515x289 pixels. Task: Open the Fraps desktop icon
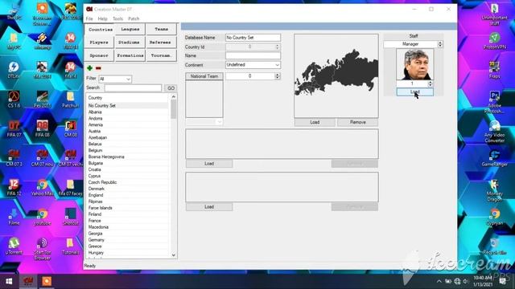(x=494, y=70)
